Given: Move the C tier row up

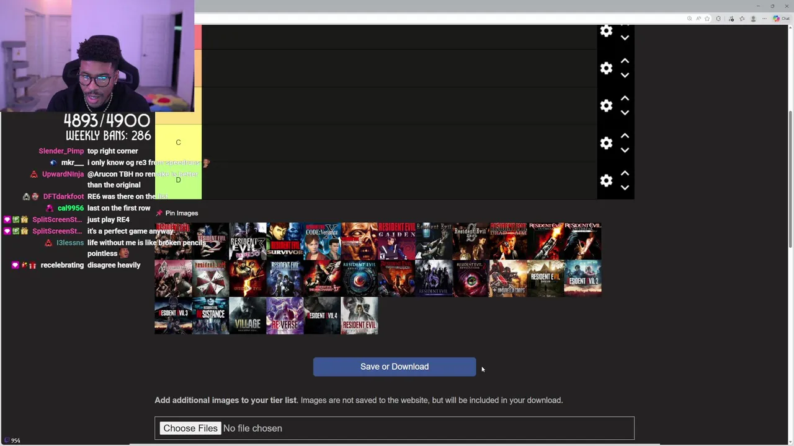Looking at the screenshot, I should [x=625, y=136].
